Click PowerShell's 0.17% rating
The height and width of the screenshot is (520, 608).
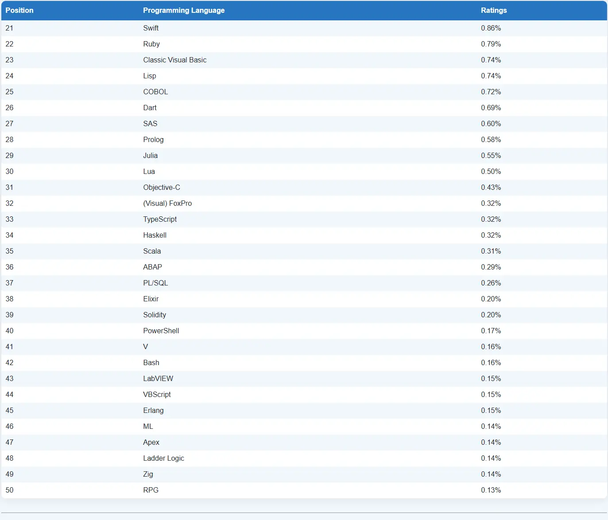491,331
